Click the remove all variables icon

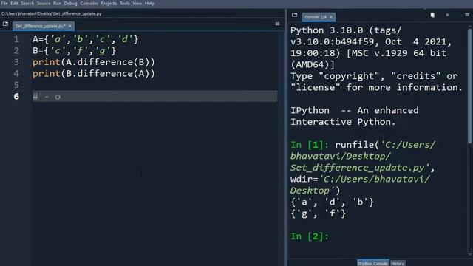tap(432, 15)
